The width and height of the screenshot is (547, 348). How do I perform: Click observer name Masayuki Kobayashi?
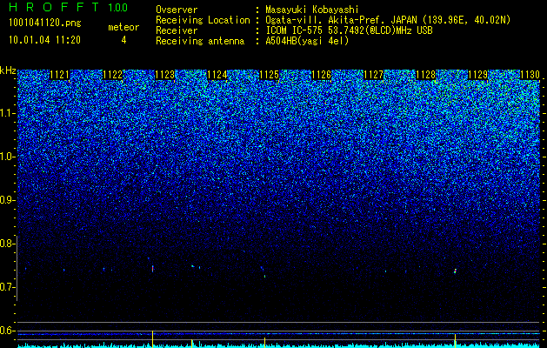pyautogui.click(x=312, y=10)
